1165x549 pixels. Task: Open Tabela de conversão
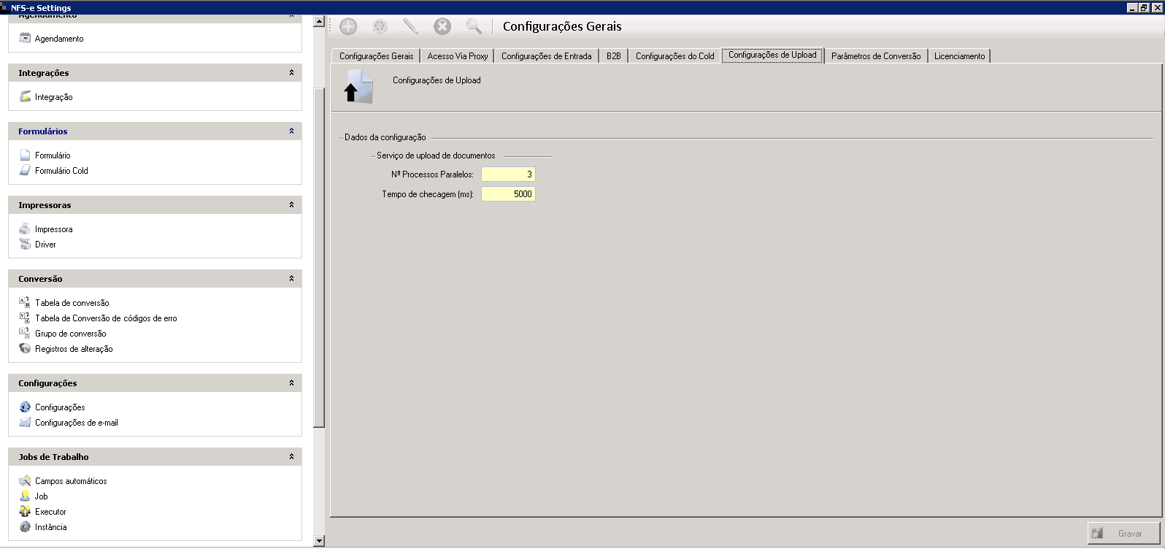(72, 303)
